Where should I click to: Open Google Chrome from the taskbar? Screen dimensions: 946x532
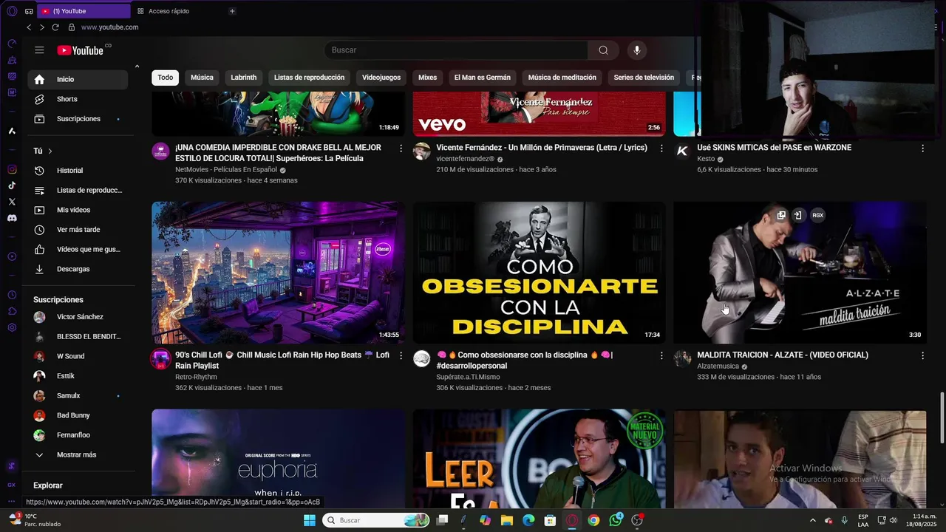point(593,520)
